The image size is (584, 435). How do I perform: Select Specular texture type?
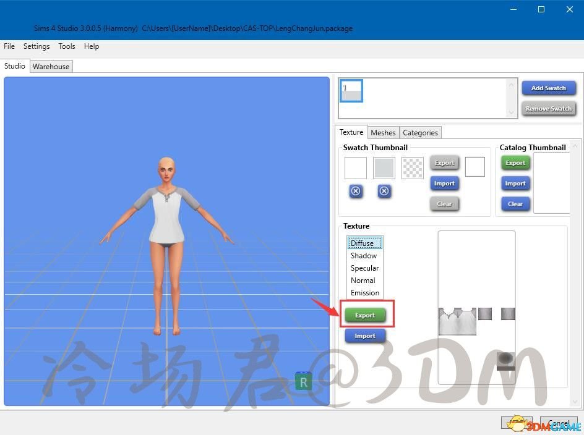(364, 268)
